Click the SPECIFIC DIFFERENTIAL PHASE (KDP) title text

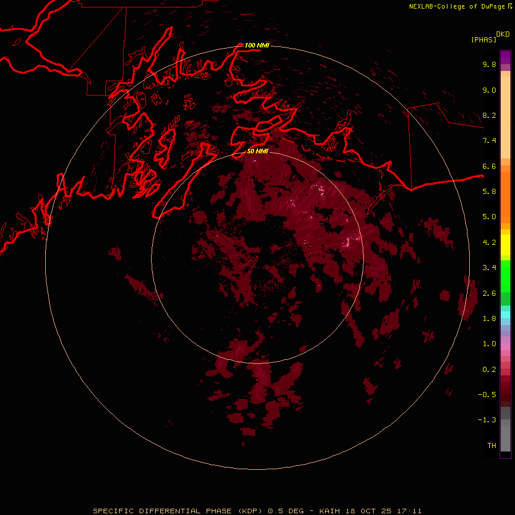(177, 511)
